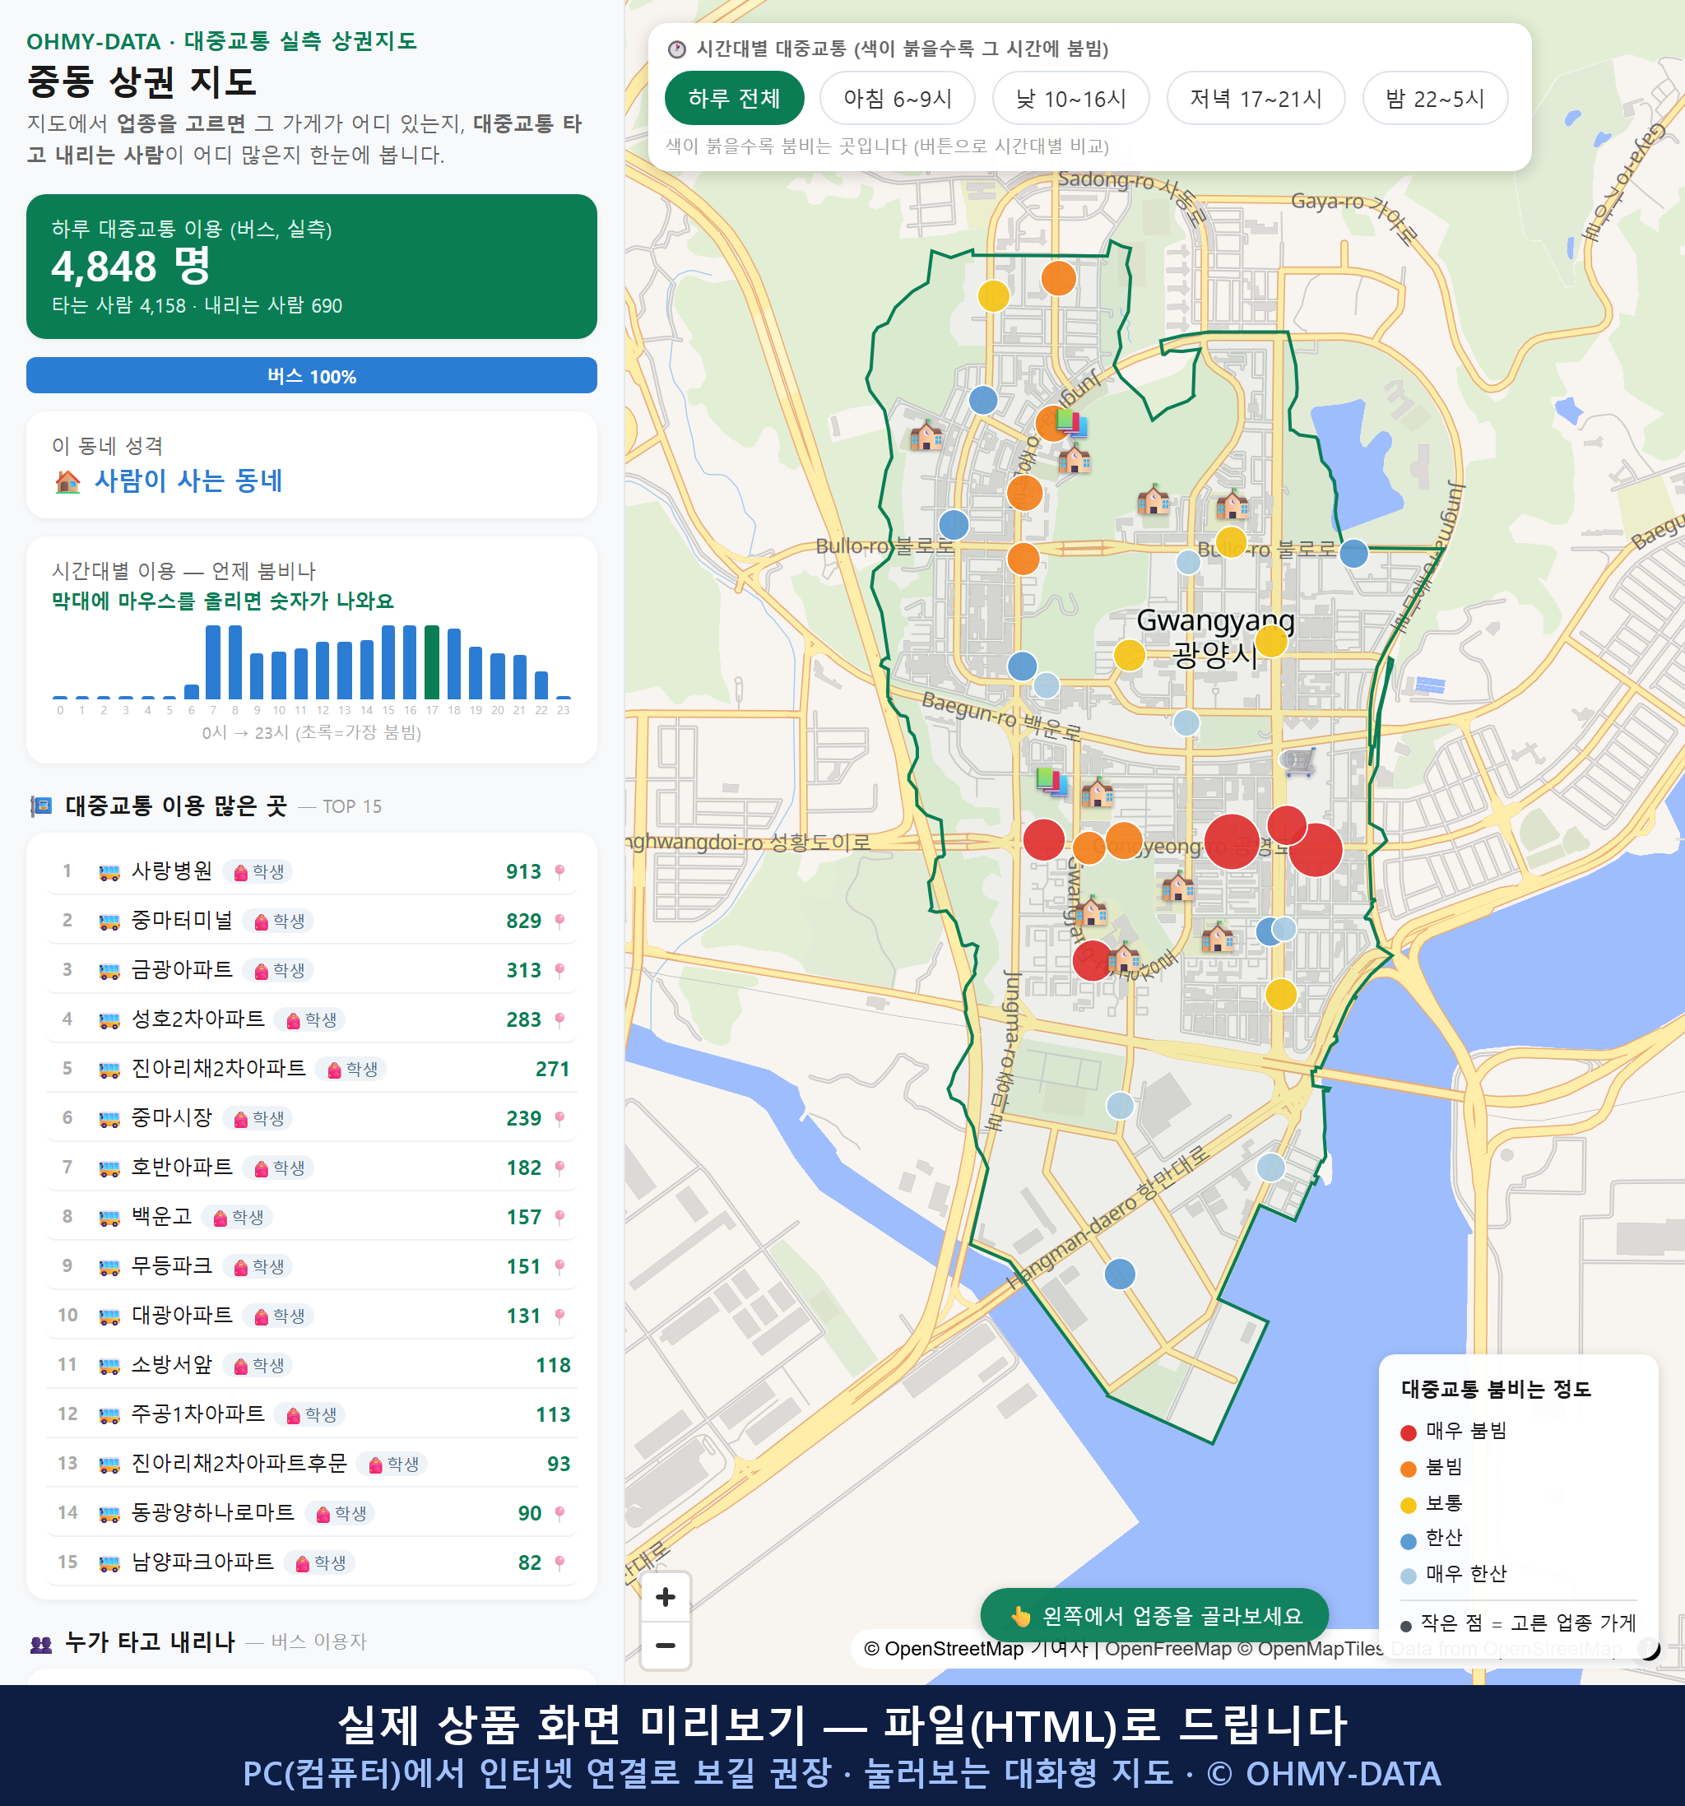Switch to 밤 22~5시 time filter
The image size is (1685, 1806).
point(1435,98)
